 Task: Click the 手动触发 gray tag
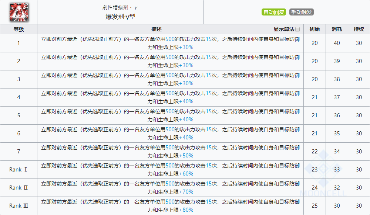[301, 12]
